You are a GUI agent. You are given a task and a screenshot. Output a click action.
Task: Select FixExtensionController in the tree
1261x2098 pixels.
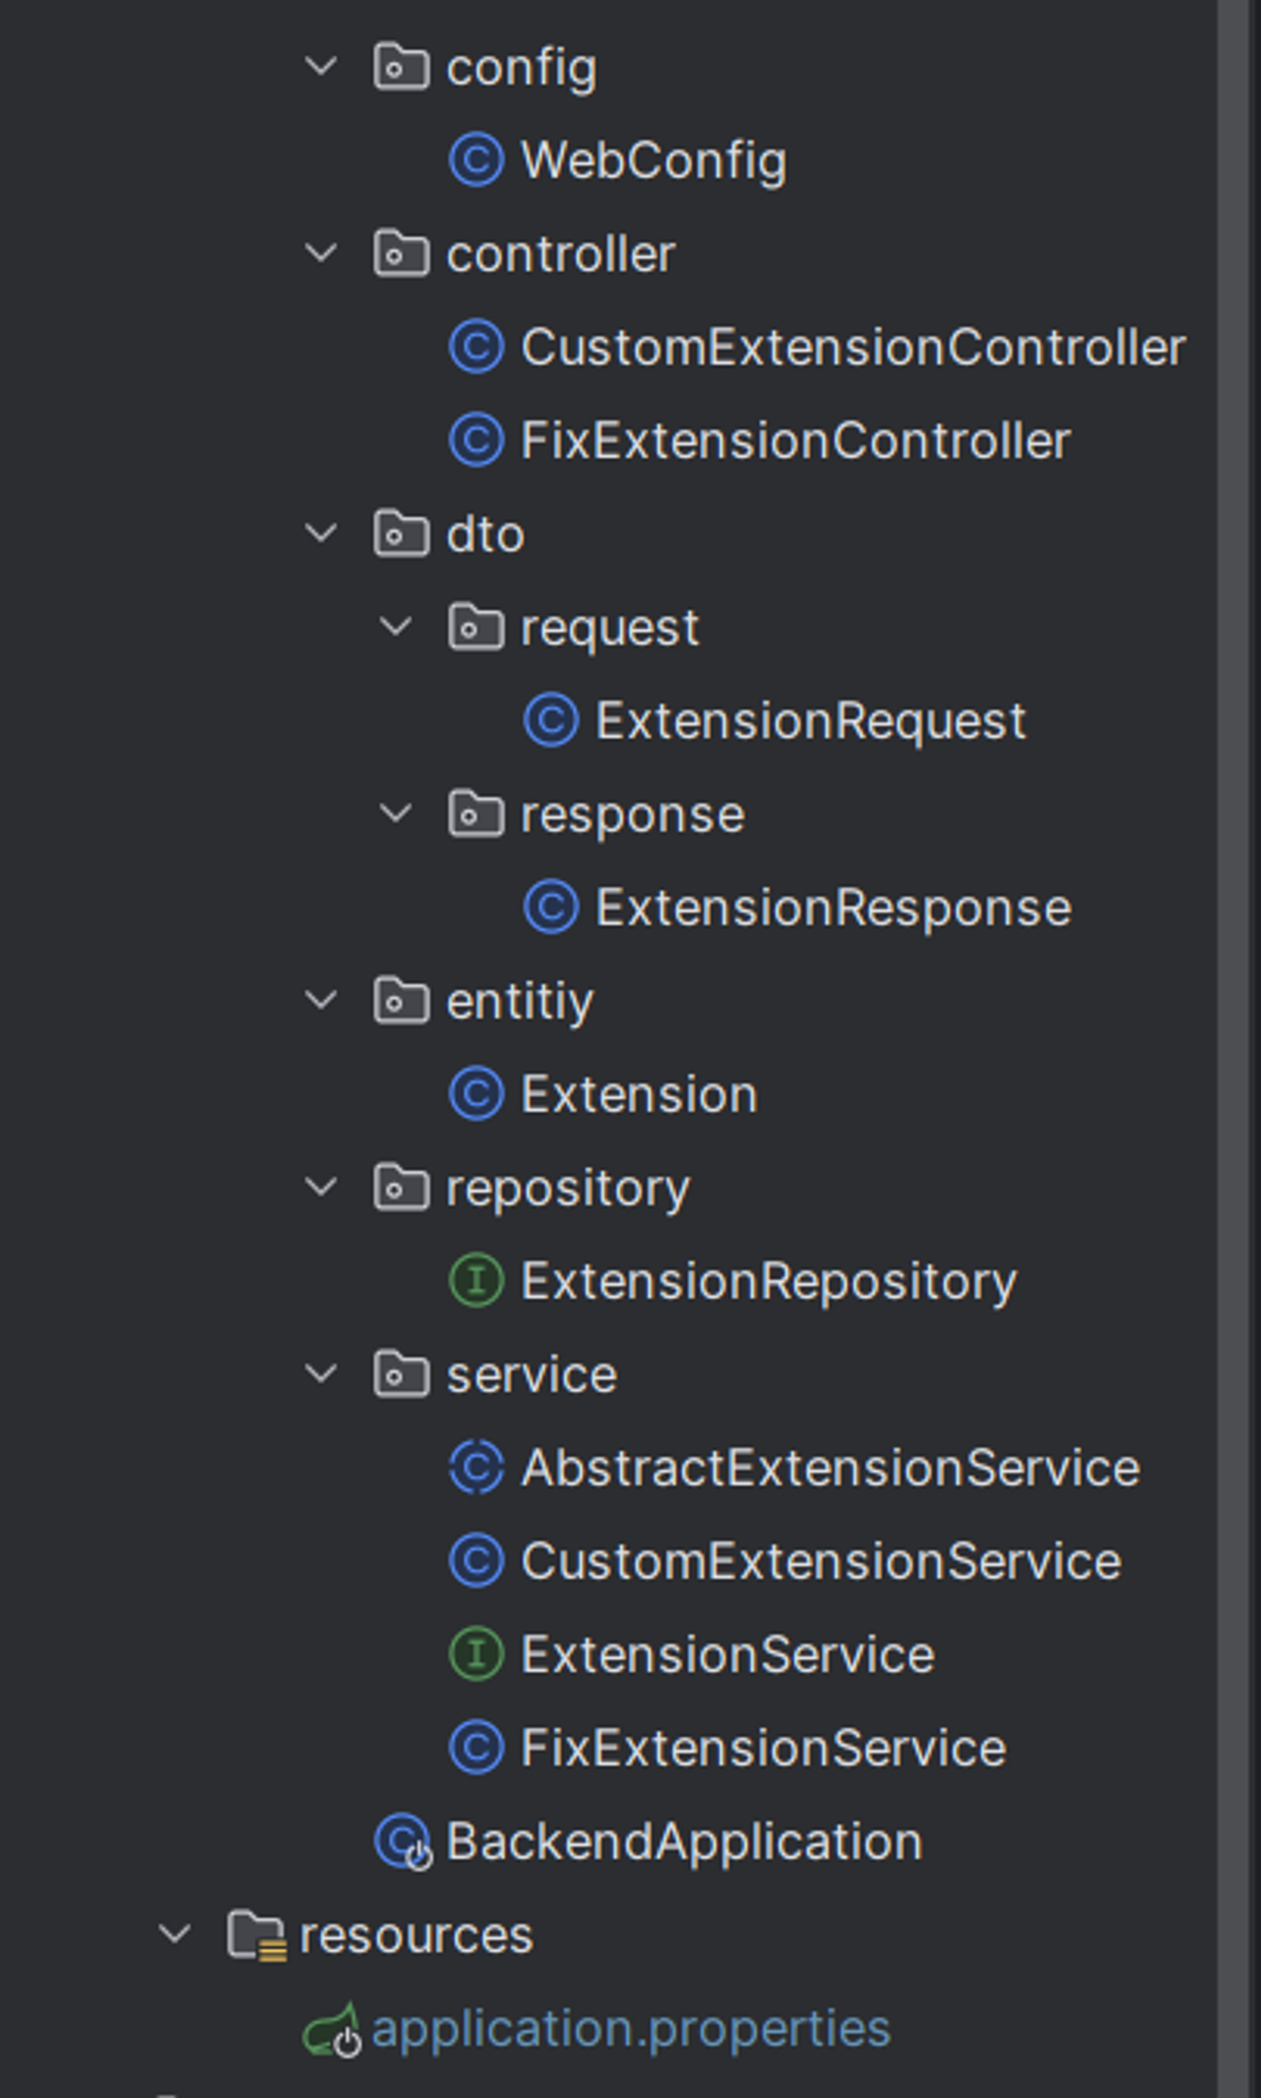(794, 441)
